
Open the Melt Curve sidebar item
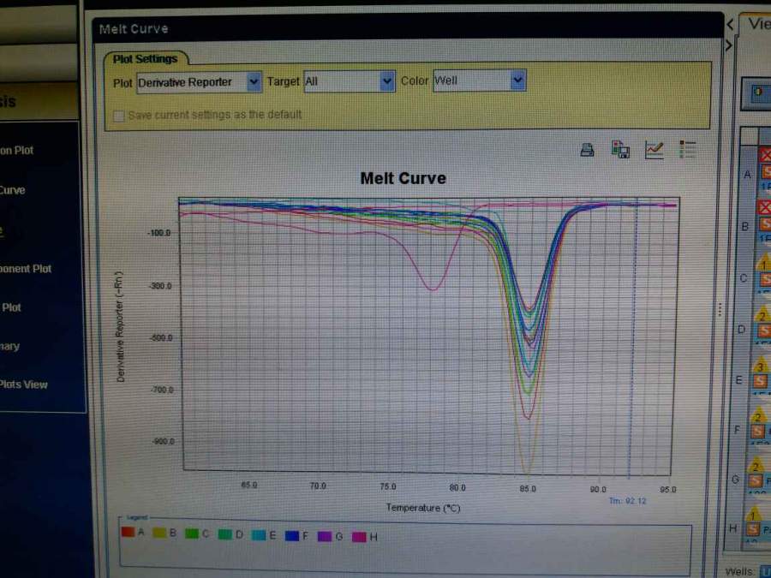12,190
